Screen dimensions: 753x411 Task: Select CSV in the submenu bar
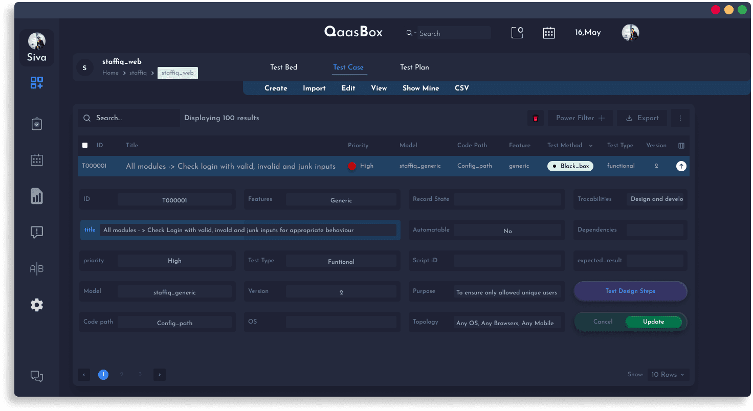coord(462,88)
